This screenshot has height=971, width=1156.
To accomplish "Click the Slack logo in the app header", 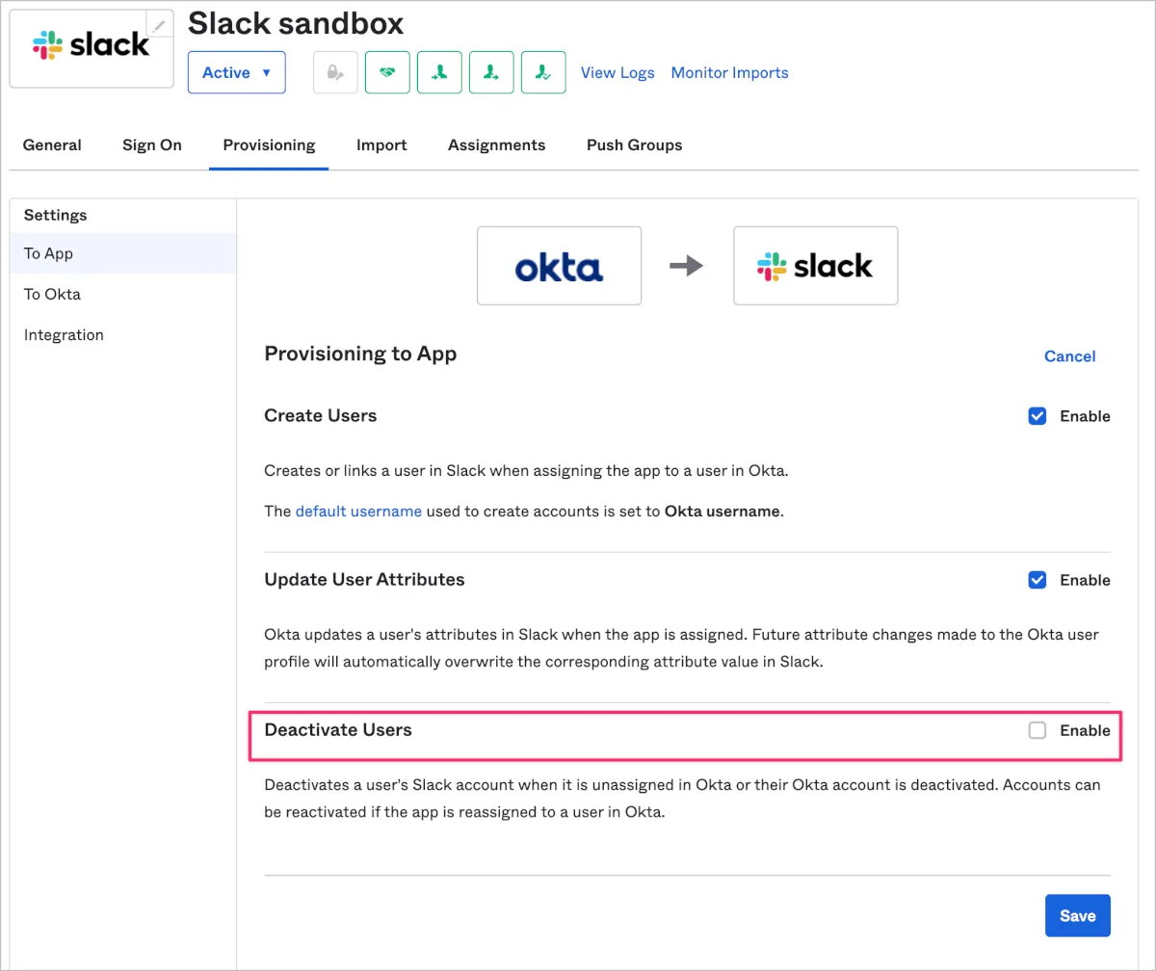I will (x=92, y=45).
